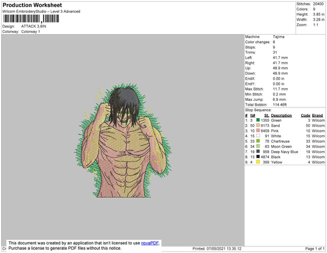Click the Pink thread color swatch
This screenshot has height=253, width=327.
tap(258, 130)
